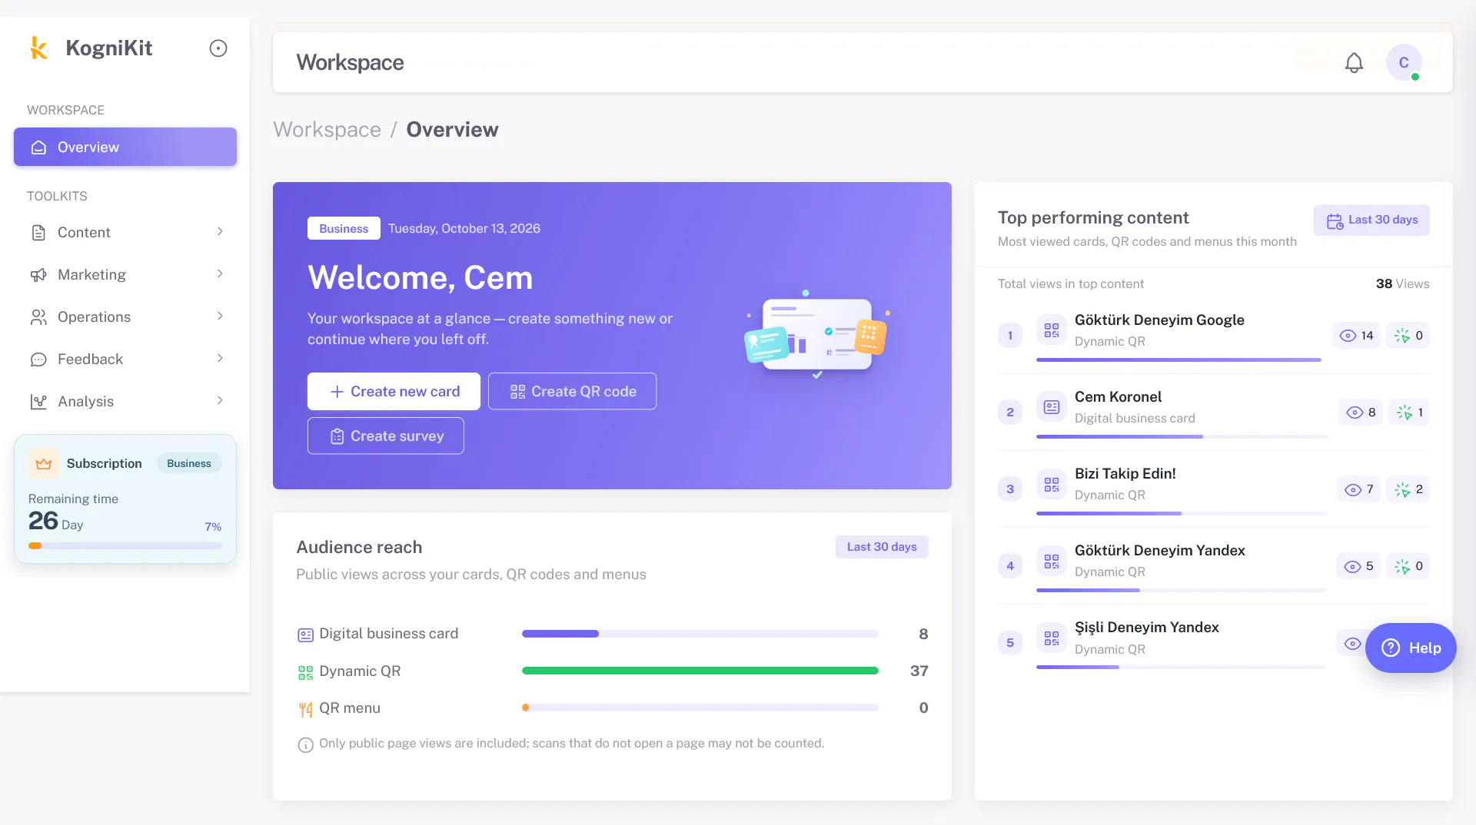Click the Last 30 days tag in Audience reach
Viewport: 1476px width, 825px height.
[882, 547]
